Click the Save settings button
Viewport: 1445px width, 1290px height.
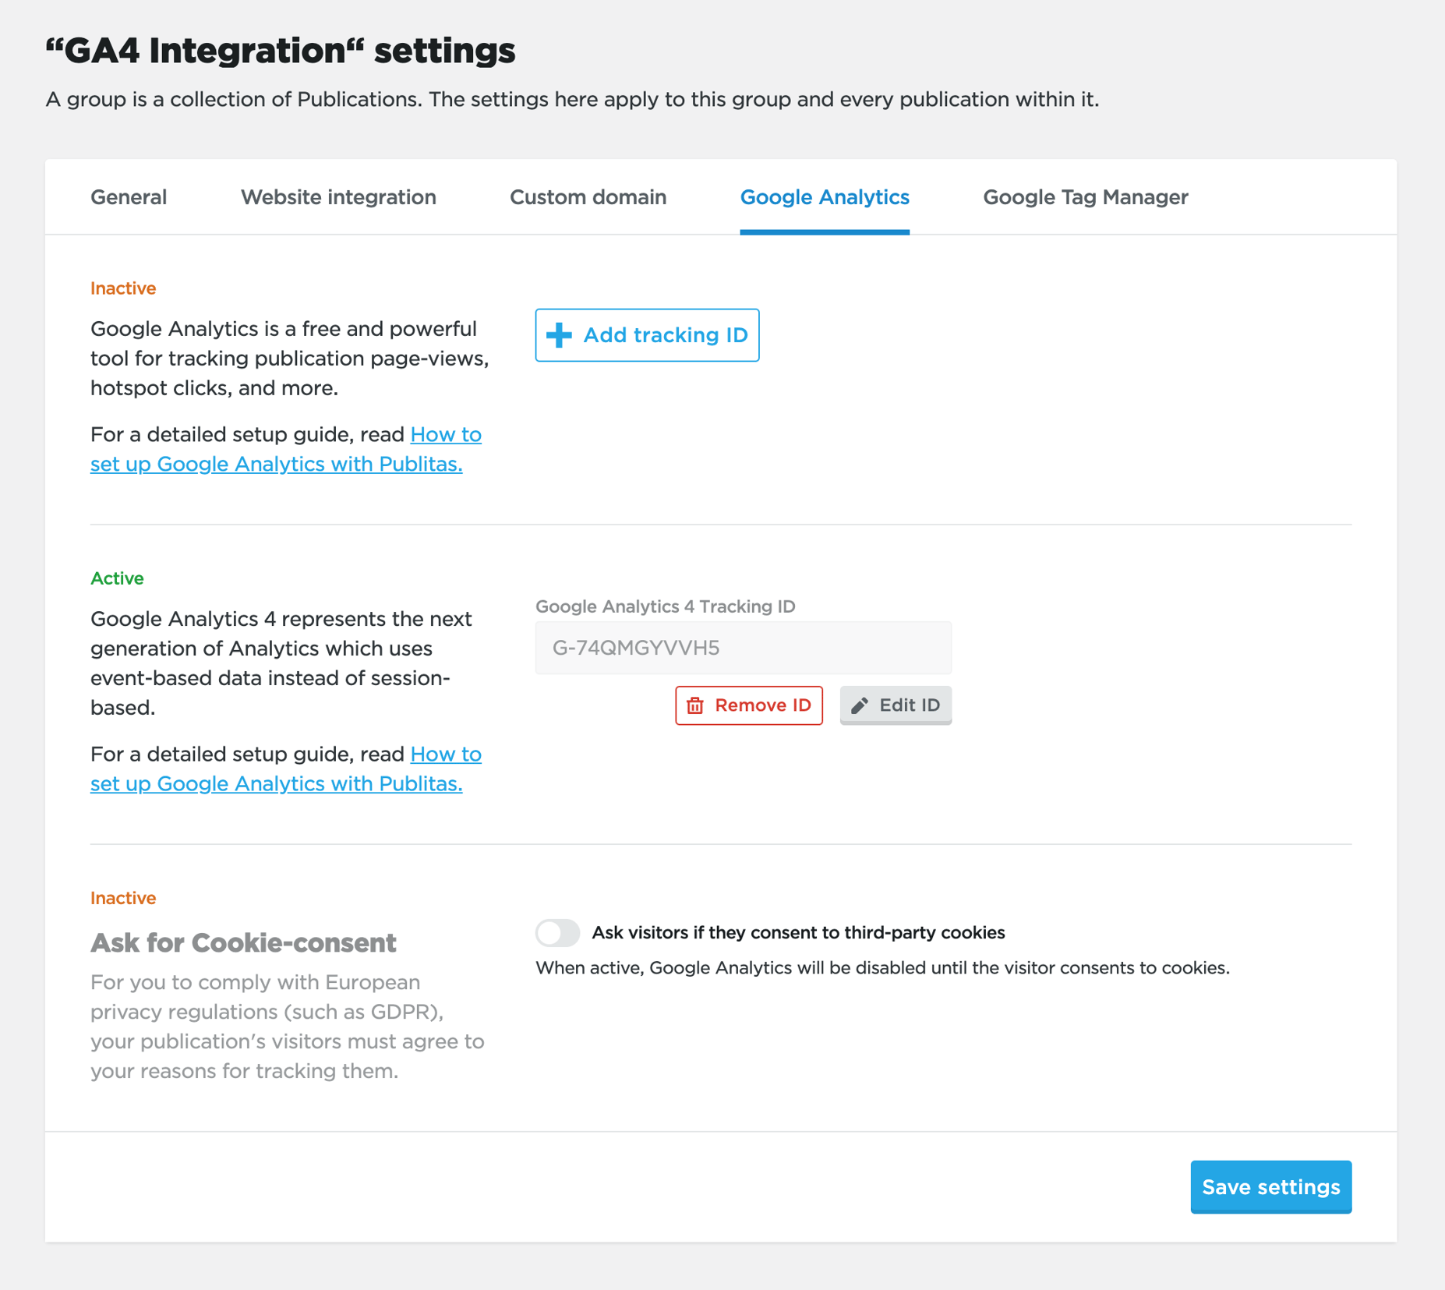1270,1187
